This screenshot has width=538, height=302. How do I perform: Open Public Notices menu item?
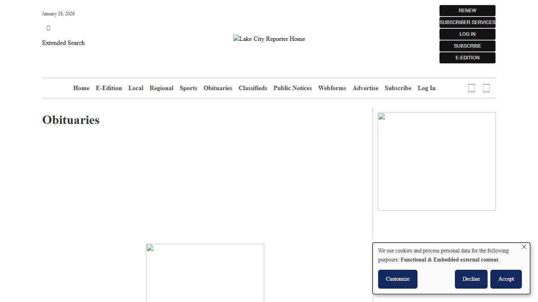(x=293, y=88)
